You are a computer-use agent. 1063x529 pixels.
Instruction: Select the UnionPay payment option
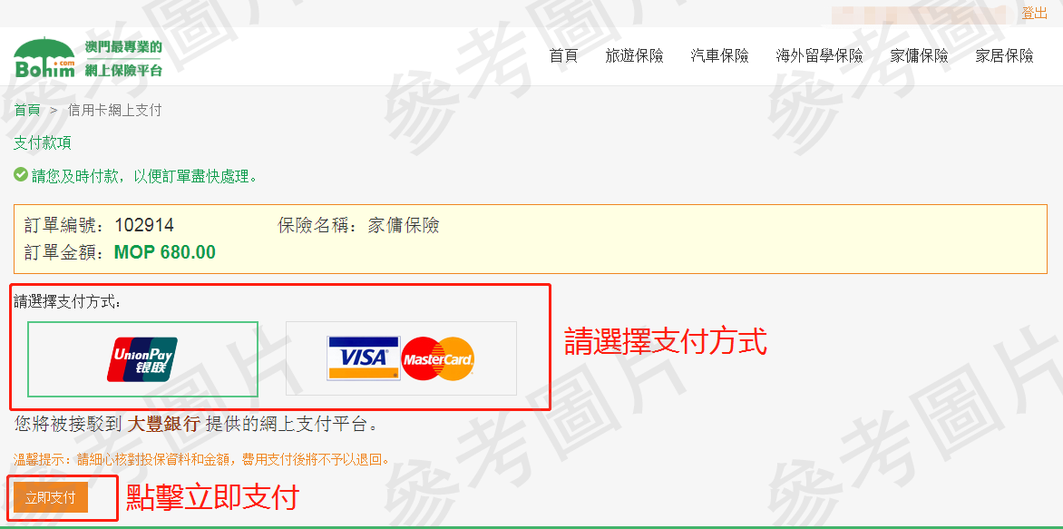142,358
